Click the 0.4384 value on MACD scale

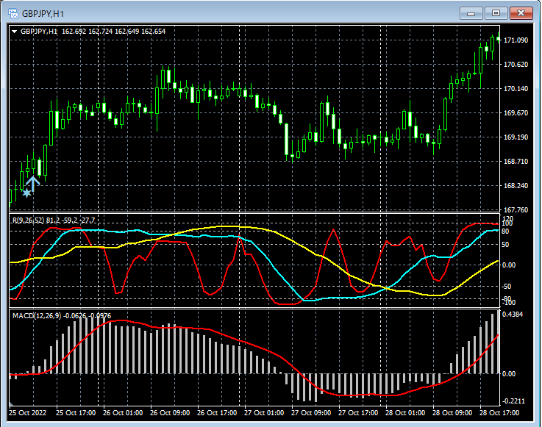[x=514, y=315]
